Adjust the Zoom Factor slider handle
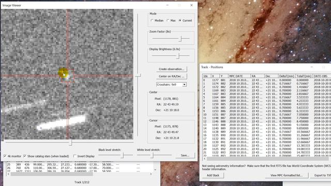Screen dimensions: 331x186 [x=180, y=38]
